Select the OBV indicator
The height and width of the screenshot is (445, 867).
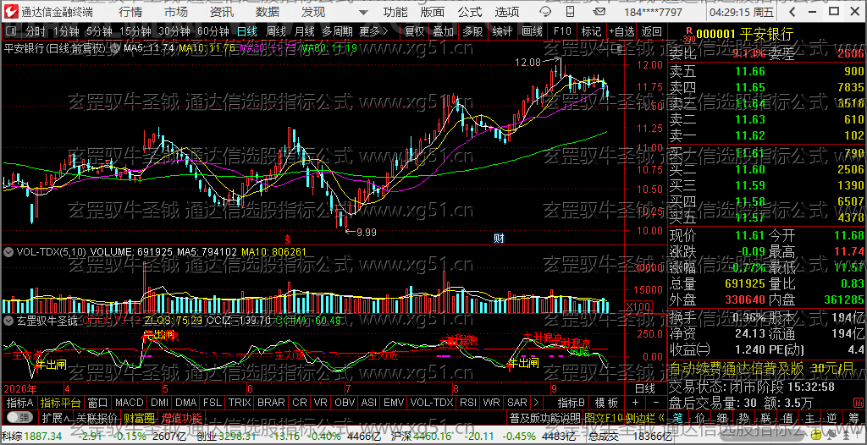[x=345, y=403]
